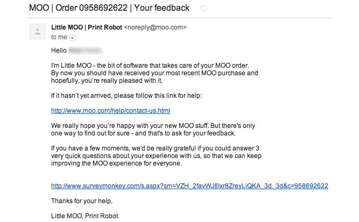Click the line starting 'I'm Little MOO'
Viewport: 359px width, 222px height.
coord(150,66)
